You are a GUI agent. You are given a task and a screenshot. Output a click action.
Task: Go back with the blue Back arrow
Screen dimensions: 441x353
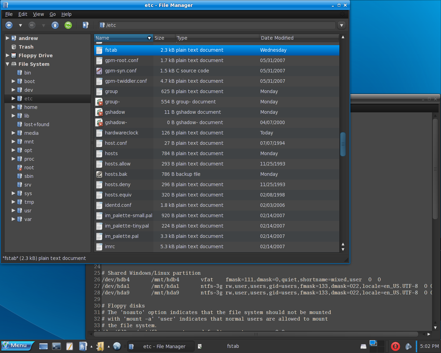click(x=9, y=25)
